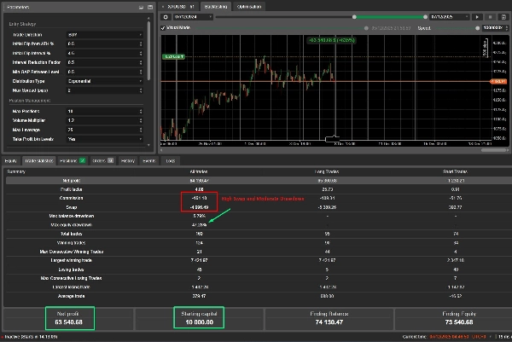512x342 pixels.
Task: Click the Speed value stepper arrows
Action: pos(506,28)
